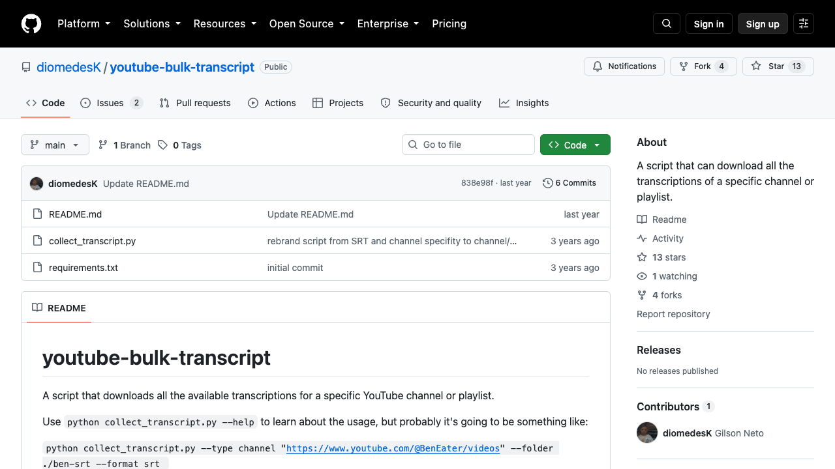Select the README tab above the readme
Viewport: 835px width, 469px height.
click(59, 308)
